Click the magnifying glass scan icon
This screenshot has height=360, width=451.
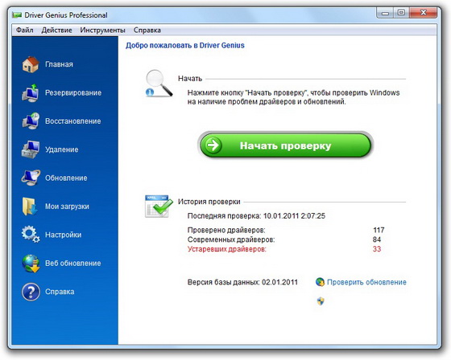159,84
